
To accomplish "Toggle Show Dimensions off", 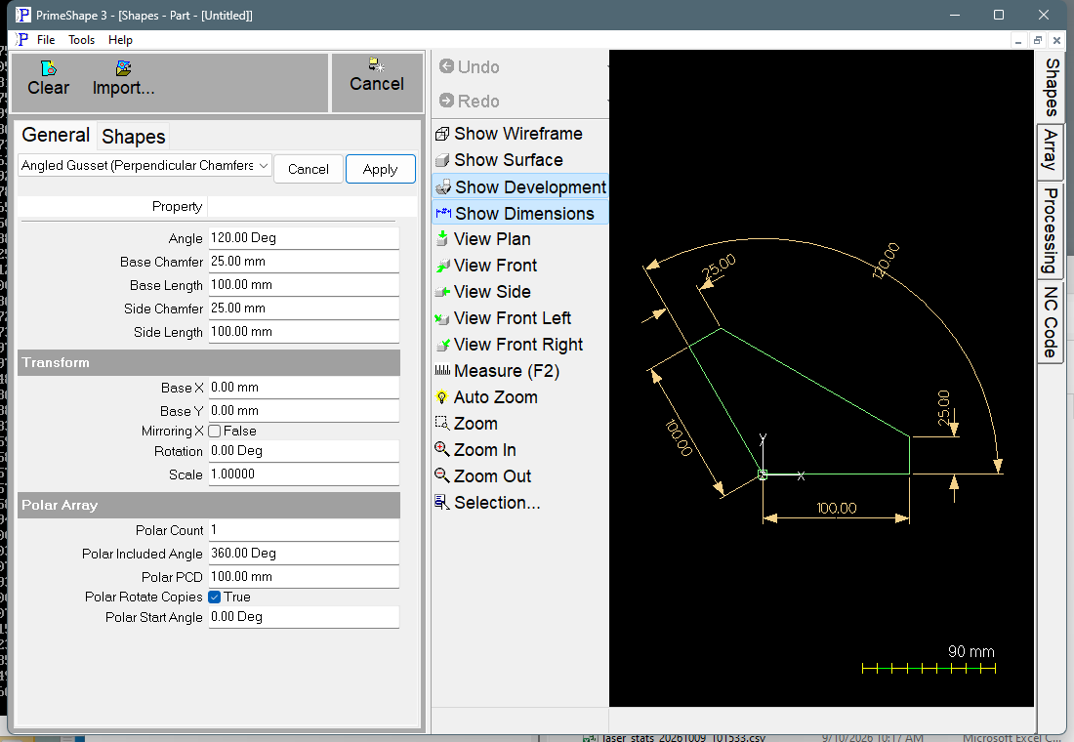I will pyautogui.click(x=520, y=213).
